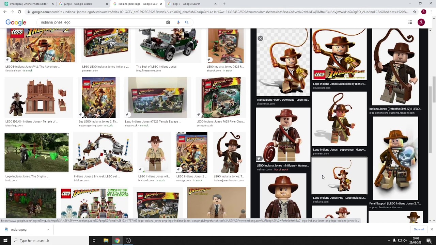Open the Google Account avatar menu
436x245 pixels.
click(x=421, y=22)
